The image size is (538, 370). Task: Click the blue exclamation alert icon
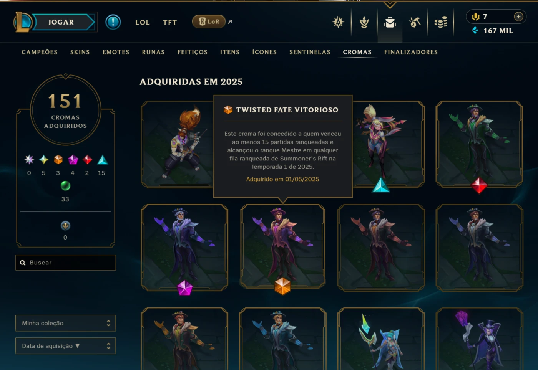[x=113, y=22]
